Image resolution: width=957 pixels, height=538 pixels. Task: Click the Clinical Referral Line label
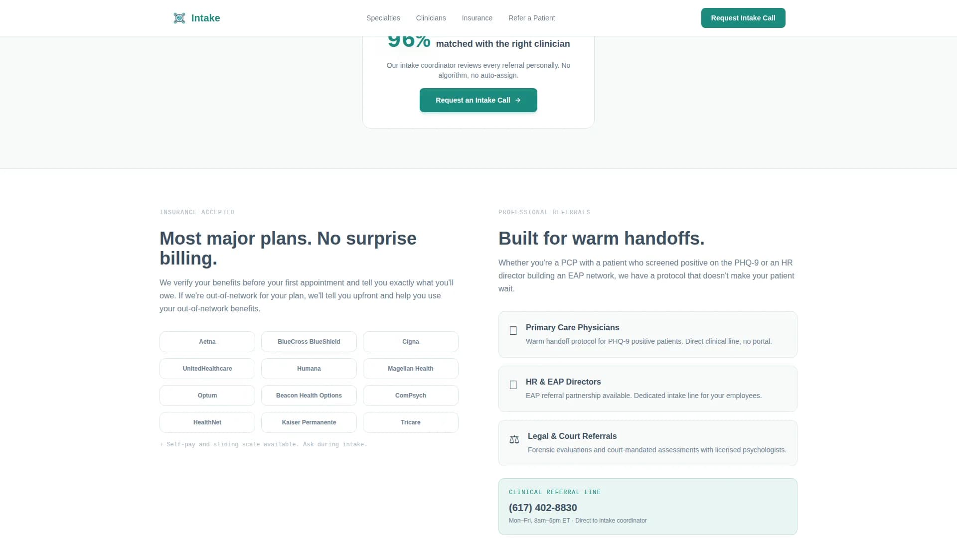[x=555, y=492]
